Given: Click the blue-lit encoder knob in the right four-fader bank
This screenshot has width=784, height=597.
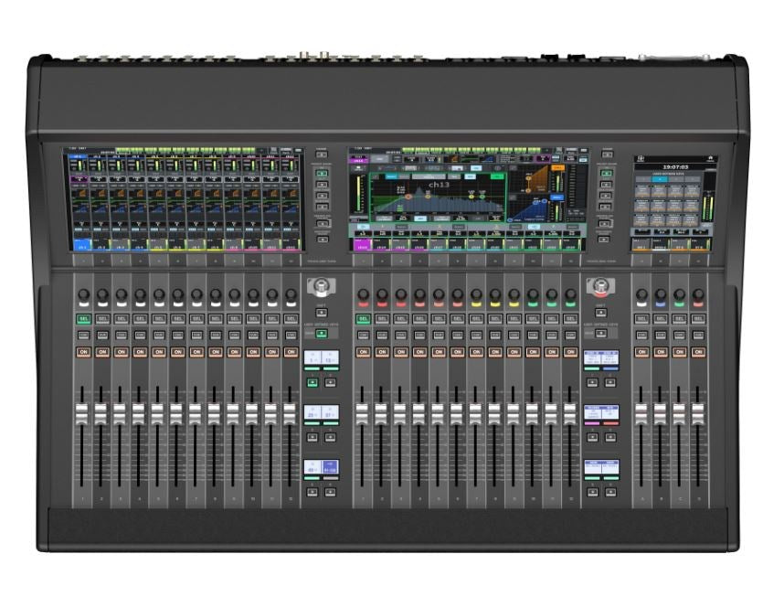Looking at the screenshot, I should [x=661, y=294].
